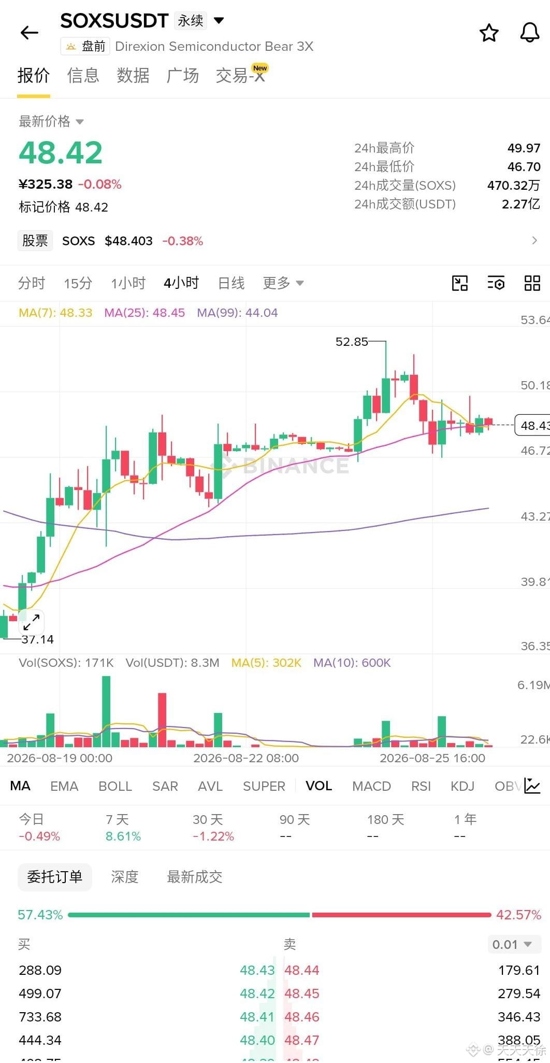Toggle EMA indicator
The height and width of the screenshot is (1063, 550).
click(64, 786)
